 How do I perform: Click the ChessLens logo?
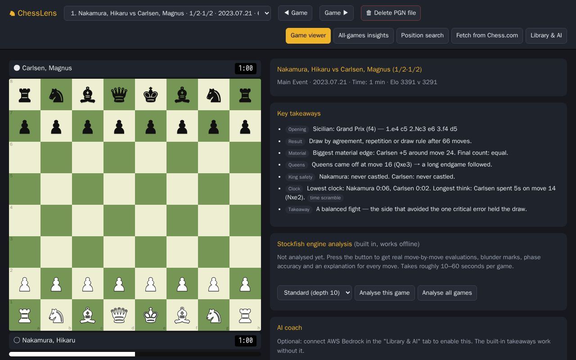click(33, 13)
